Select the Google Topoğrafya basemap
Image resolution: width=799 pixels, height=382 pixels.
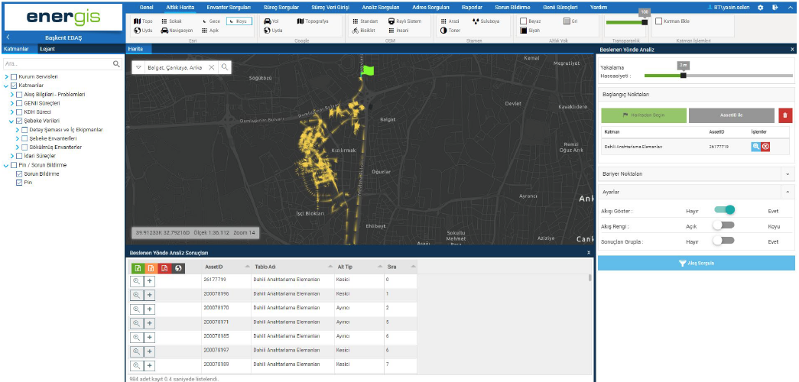pos(313,21)
